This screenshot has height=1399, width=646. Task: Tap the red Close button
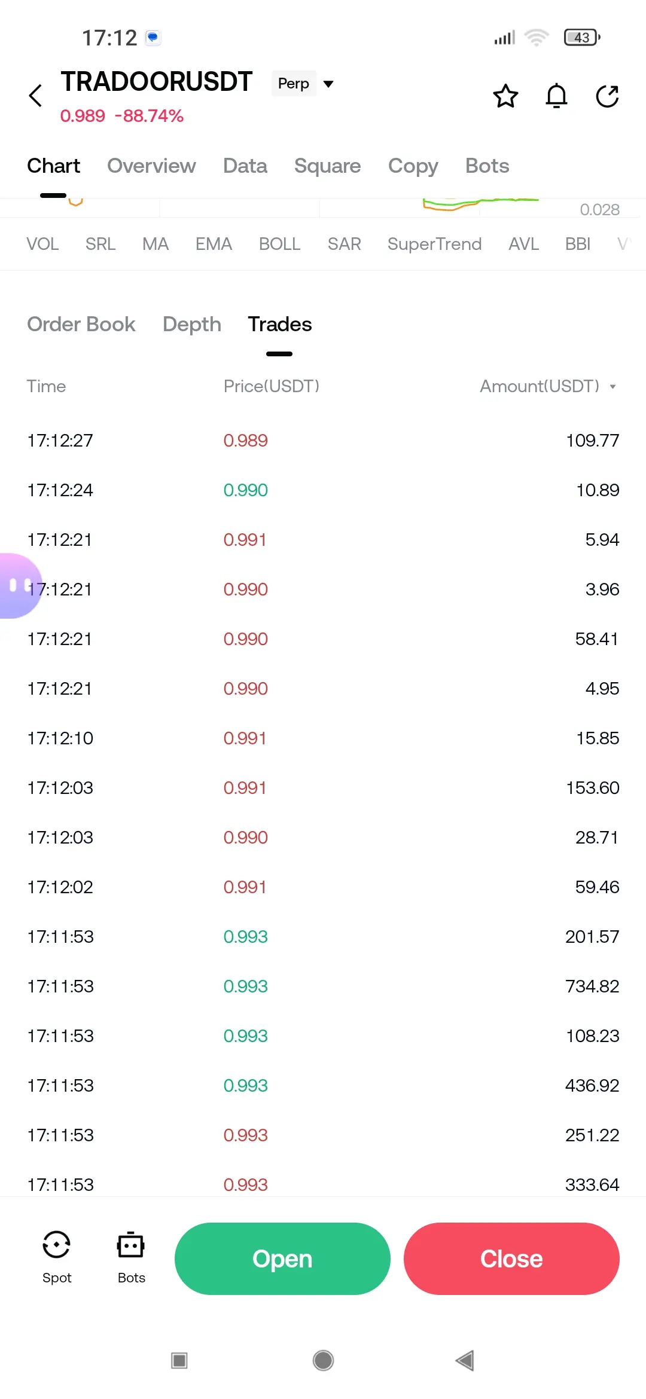pos(511,1259)
